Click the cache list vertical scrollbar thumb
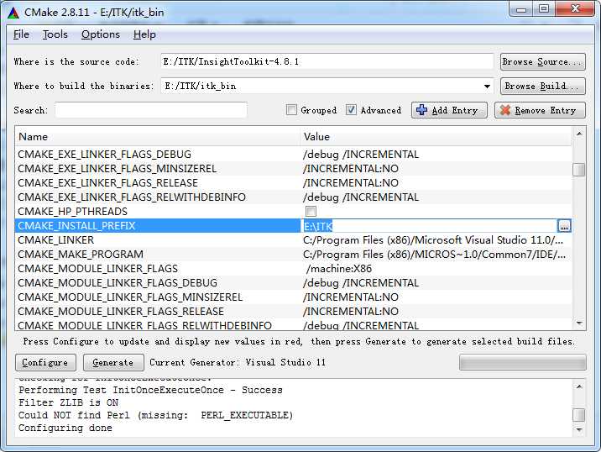The width and height of the screenshot is (601, 452). point(579,169)
